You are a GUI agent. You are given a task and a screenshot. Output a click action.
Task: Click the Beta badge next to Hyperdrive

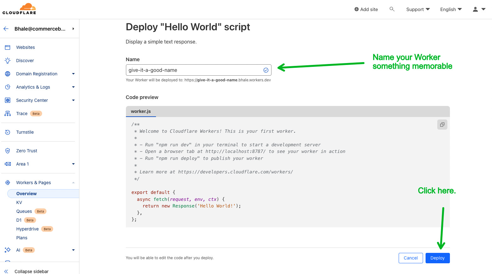point(47,229)
